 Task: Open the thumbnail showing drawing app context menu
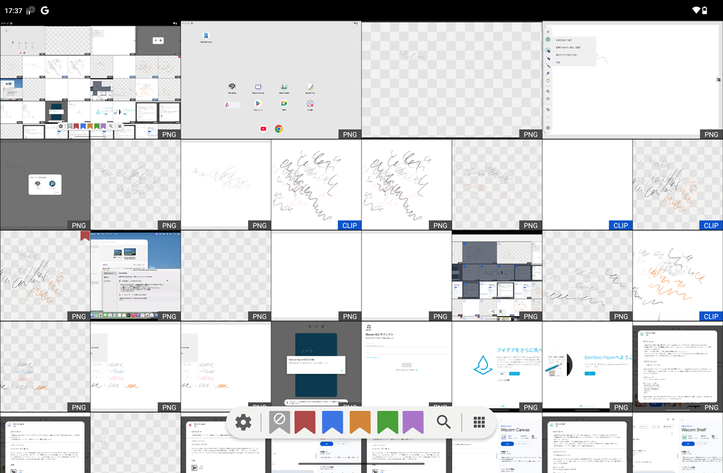[633, 80]
